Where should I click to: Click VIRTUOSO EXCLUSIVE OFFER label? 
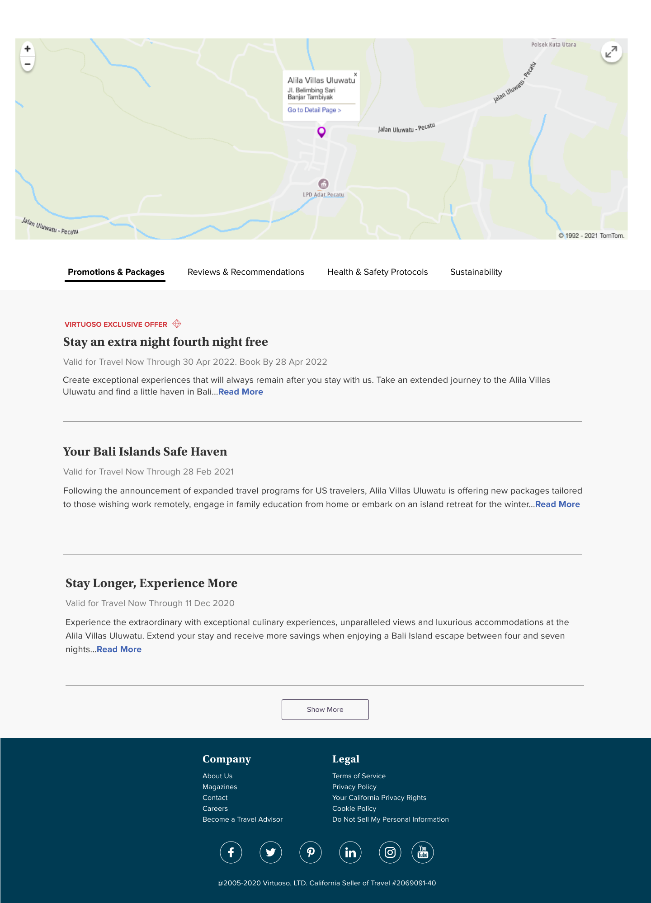116,325
